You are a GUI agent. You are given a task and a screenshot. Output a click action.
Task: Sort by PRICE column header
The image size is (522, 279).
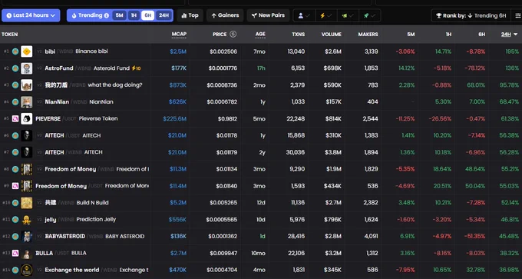[220, 35]
